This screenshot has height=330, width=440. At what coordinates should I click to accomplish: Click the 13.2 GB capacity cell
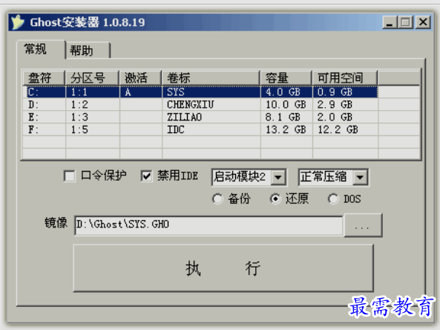pyautogui.click(x=286, y=129)
